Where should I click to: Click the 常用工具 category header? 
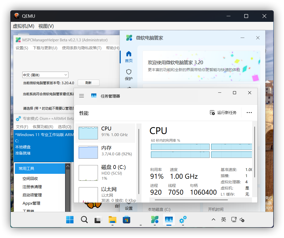coord(40,168)
